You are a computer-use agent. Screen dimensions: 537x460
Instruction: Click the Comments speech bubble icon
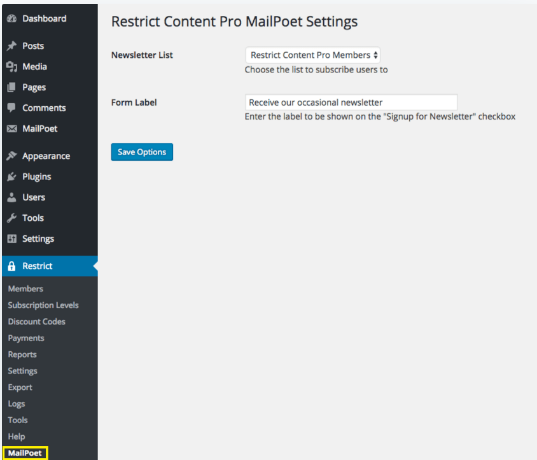coord(11,108)
